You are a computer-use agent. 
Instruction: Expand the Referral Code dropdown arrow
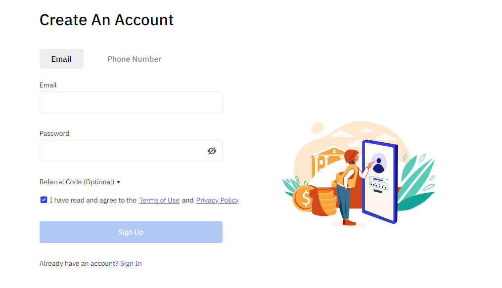pos(119,182)
